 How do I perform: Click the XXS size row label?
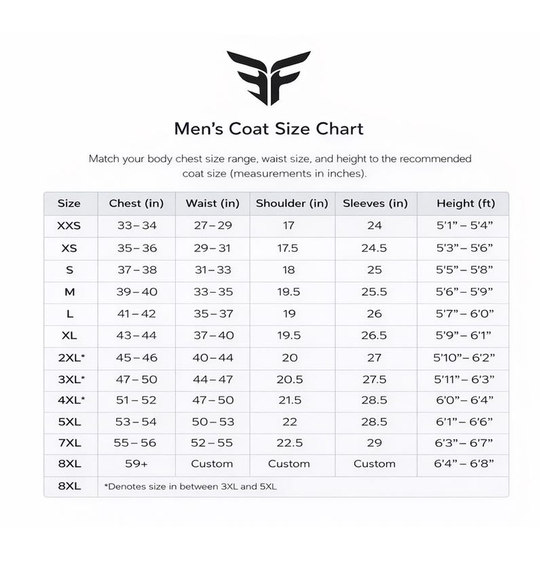69,225
